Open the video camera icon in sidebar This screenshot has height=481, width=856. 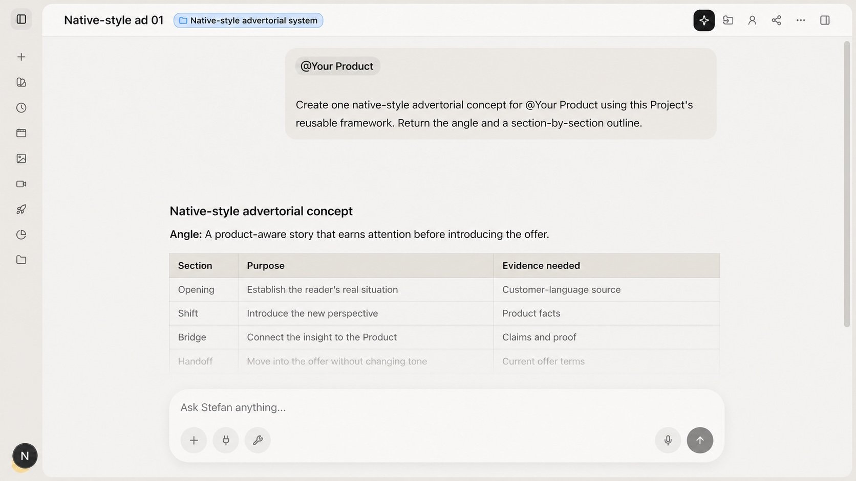click(21, 184)
